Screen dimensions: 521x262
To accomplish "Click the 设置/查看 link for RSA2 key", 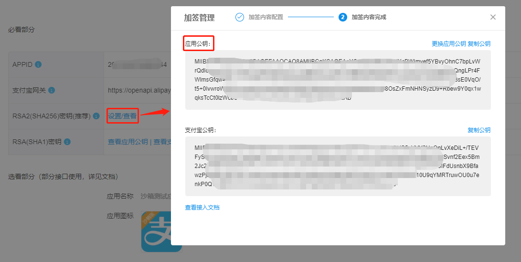I will (122, 116).
